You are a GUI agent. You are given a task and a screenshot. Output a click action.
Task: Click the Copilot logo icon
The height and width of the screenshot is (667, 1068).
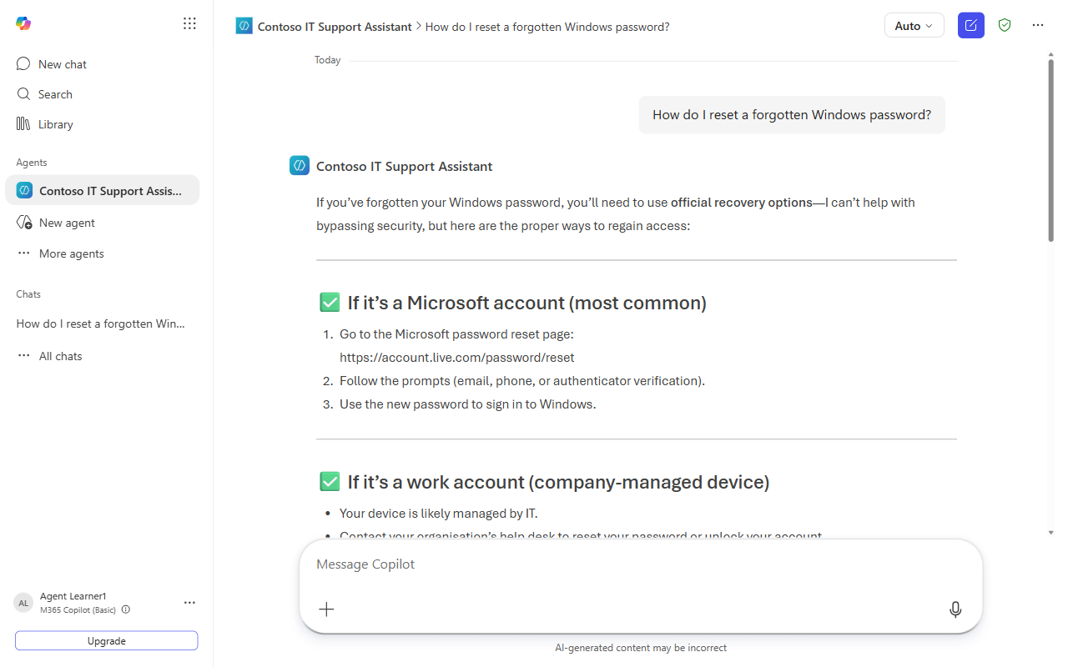tap(23, 23)
